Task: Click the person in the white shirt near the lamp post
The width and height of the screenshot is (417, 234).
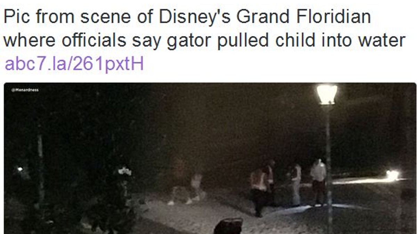Action: point(318,181)
